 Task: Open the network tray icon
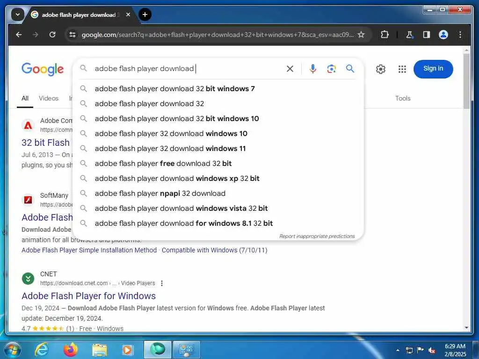(x=409, y=350)
